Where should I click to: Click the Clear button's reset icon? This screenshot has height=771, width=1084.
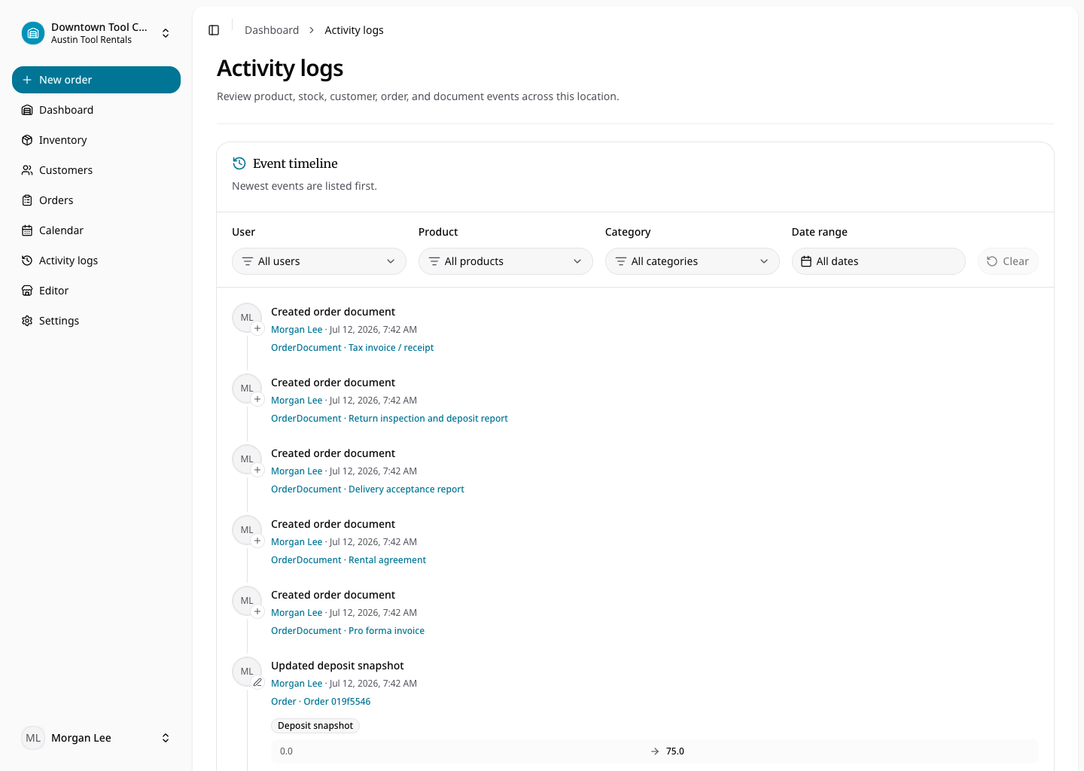point(992,261)
